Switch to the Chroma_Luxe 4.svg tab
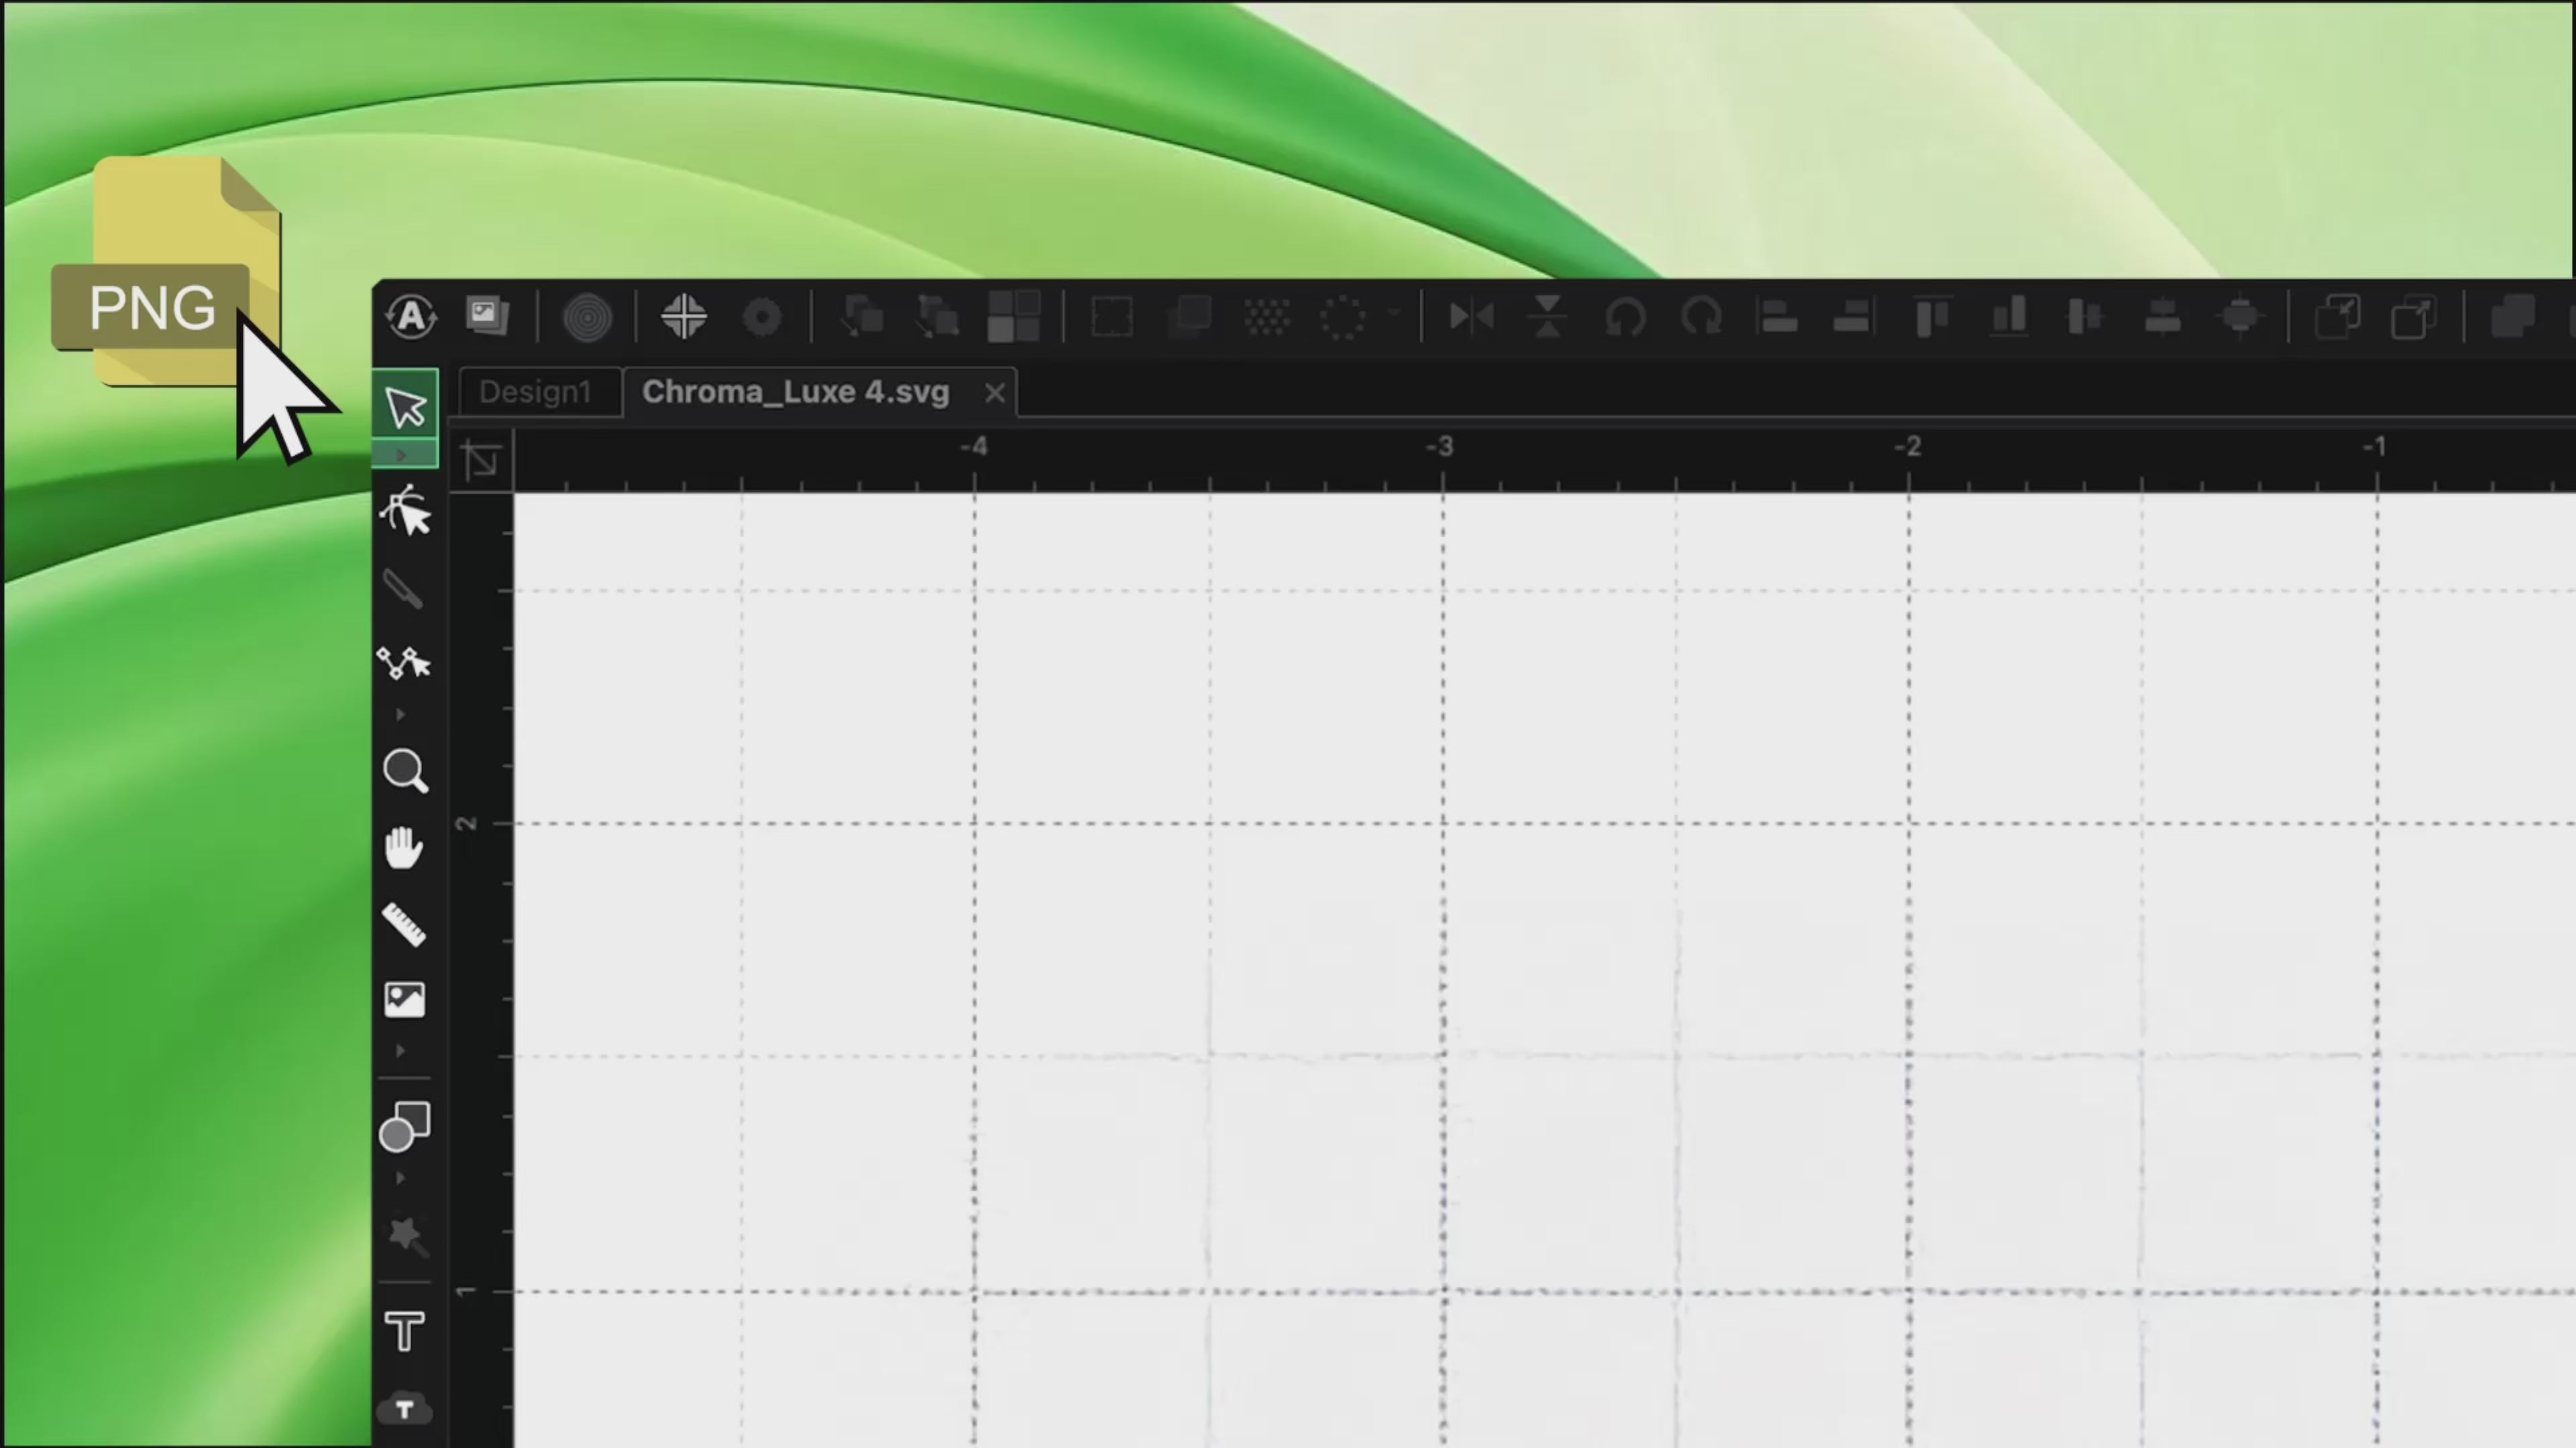This screenshot has width=2576, height=1448. point(795,391)
